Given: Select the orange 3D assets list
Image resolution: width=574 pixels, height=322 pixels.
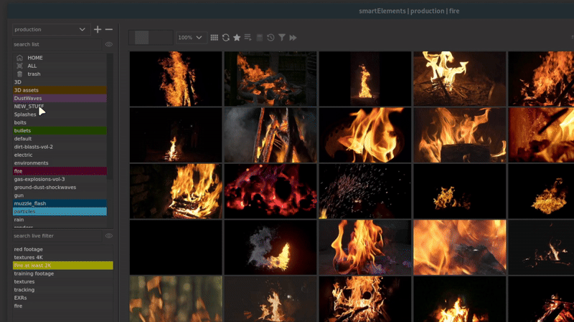Looking at the screenshot, I should [60, 90].
